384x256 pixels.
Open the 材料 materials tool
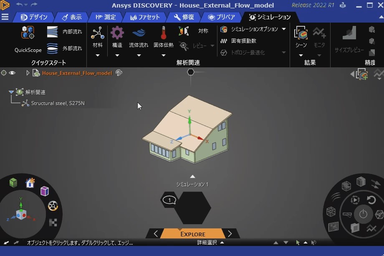(98, 37)
